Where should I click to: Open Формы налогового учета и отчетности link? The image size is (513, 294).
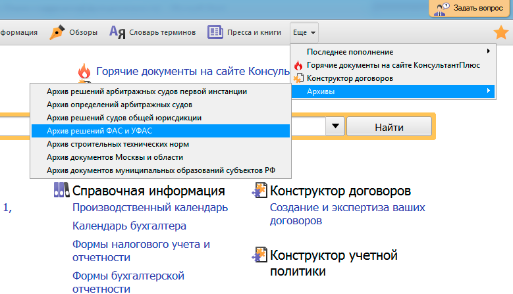141,251
